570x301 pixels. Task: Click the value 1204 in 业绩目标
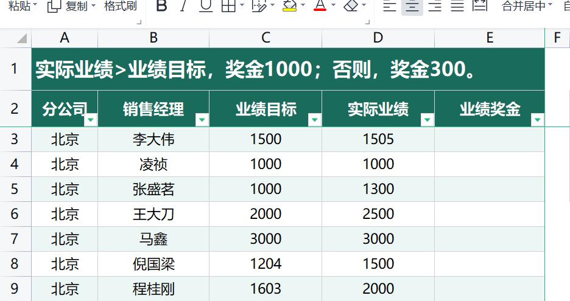coord(266,264)
